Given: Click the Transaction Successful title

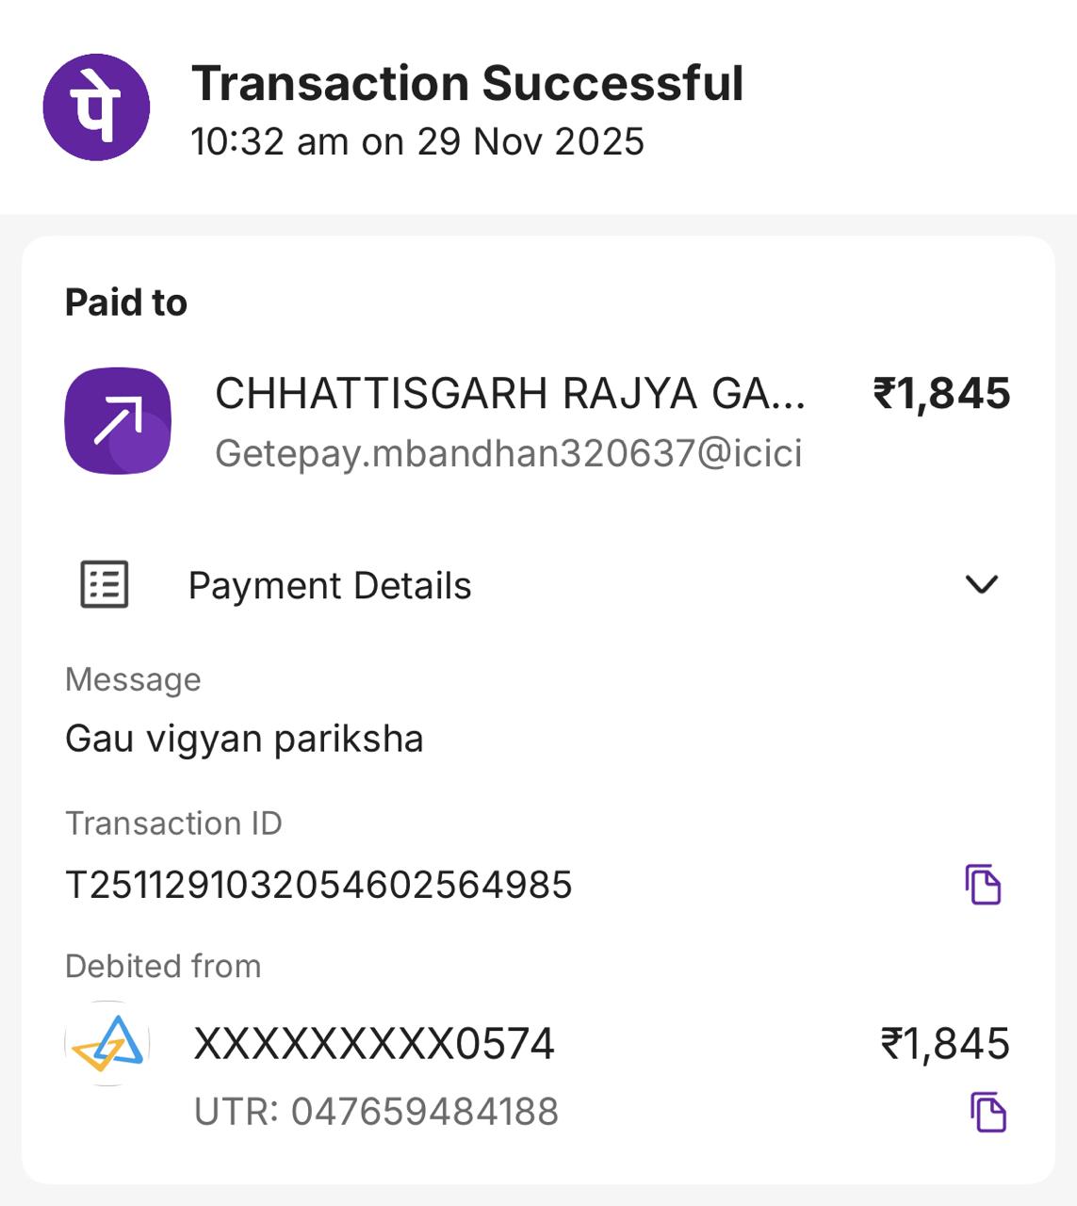Looking at the screenshot, I should tap(467, 83).
